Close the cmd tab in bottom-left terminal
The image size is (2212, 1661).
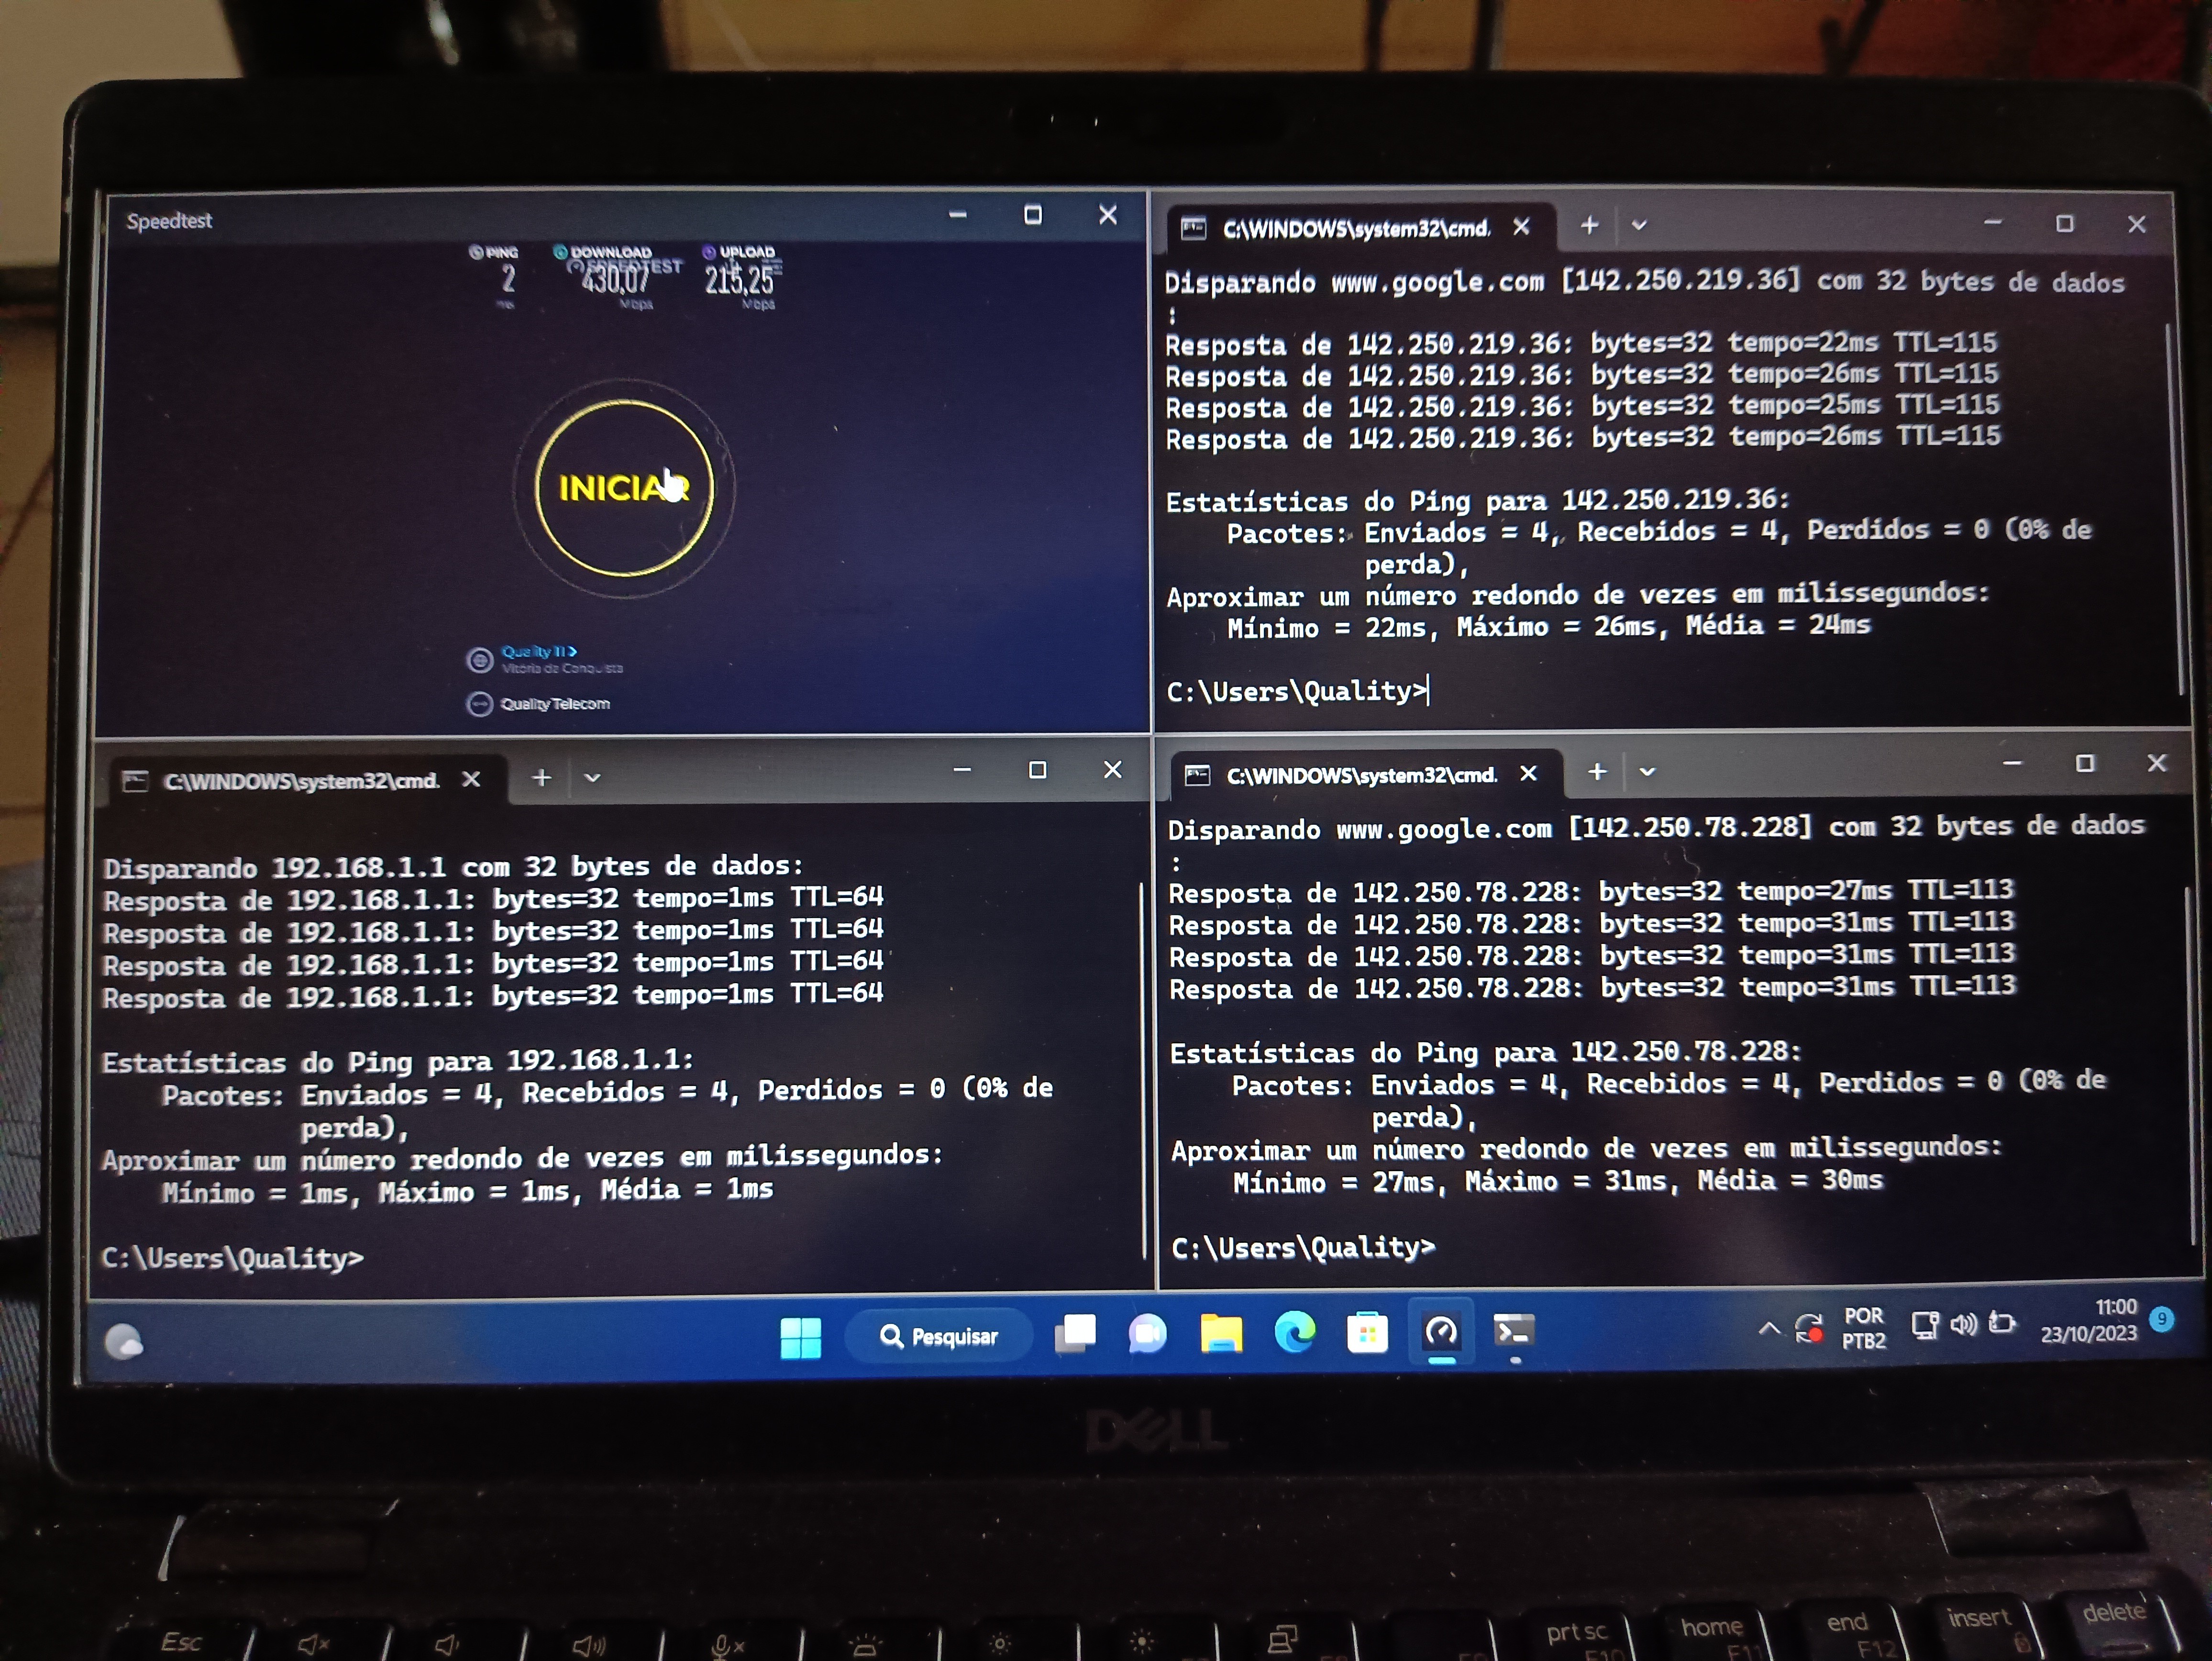pyautogui.click(x=471, y=779)
